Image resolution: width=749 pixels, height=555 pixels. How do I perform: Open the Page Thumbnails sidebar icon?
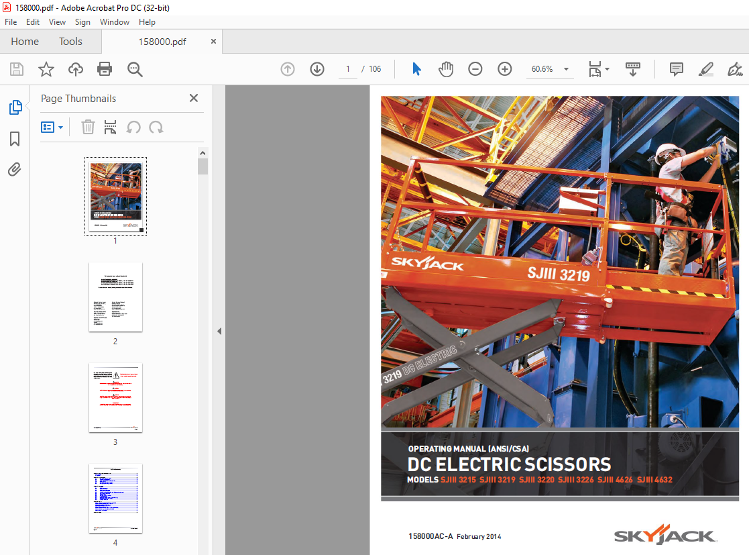pos(15,107)
